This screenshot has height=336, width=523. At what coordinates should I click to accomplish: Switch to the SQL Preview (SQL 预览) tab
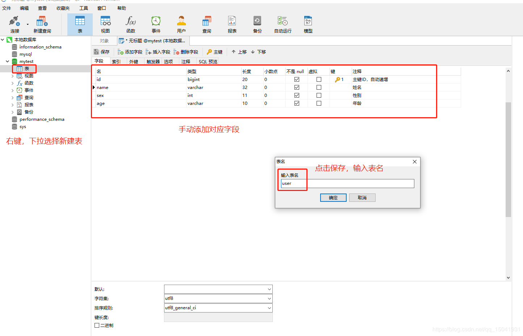(x=208, y=61)
